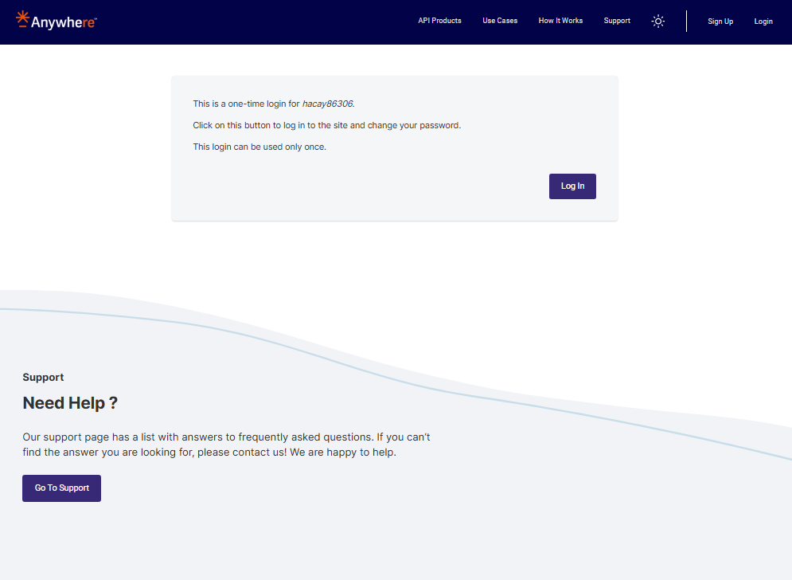Go to How It Works page
The image size is (792, 580).
560,21
